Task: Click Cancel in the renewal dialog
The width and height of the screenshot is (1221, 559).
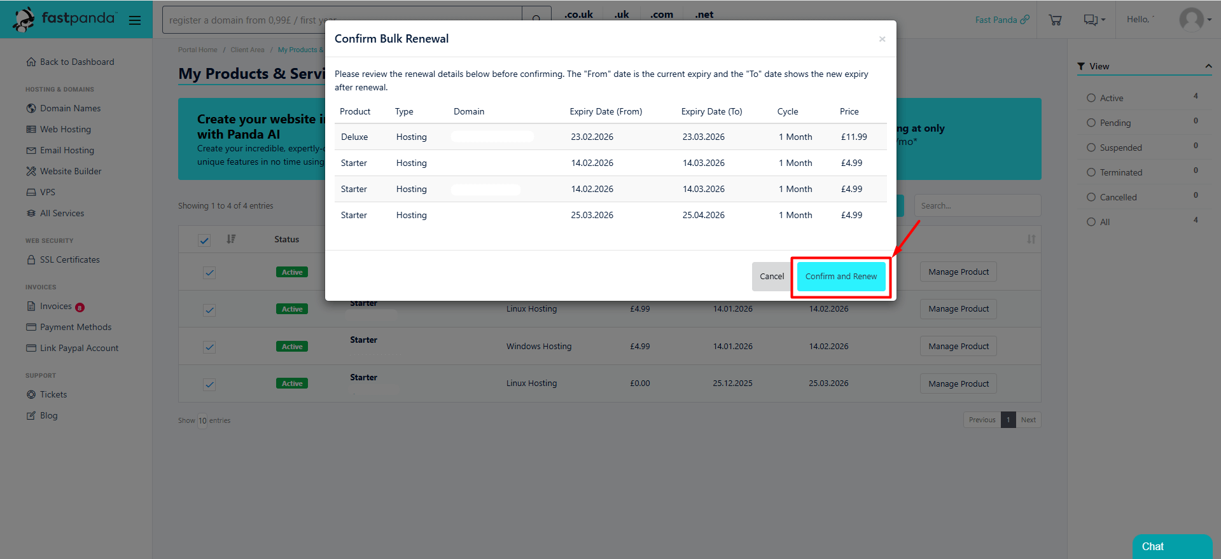Action: (x=771, y=277)
